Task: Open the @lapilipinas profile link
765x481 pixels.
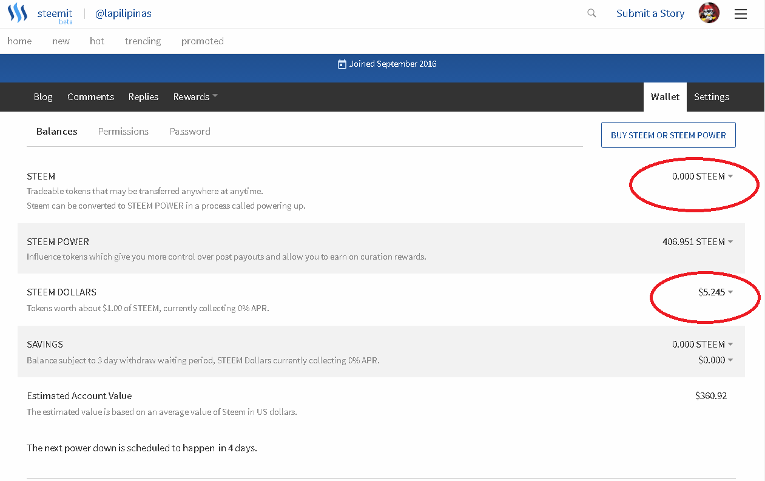Action: point(123,13)
